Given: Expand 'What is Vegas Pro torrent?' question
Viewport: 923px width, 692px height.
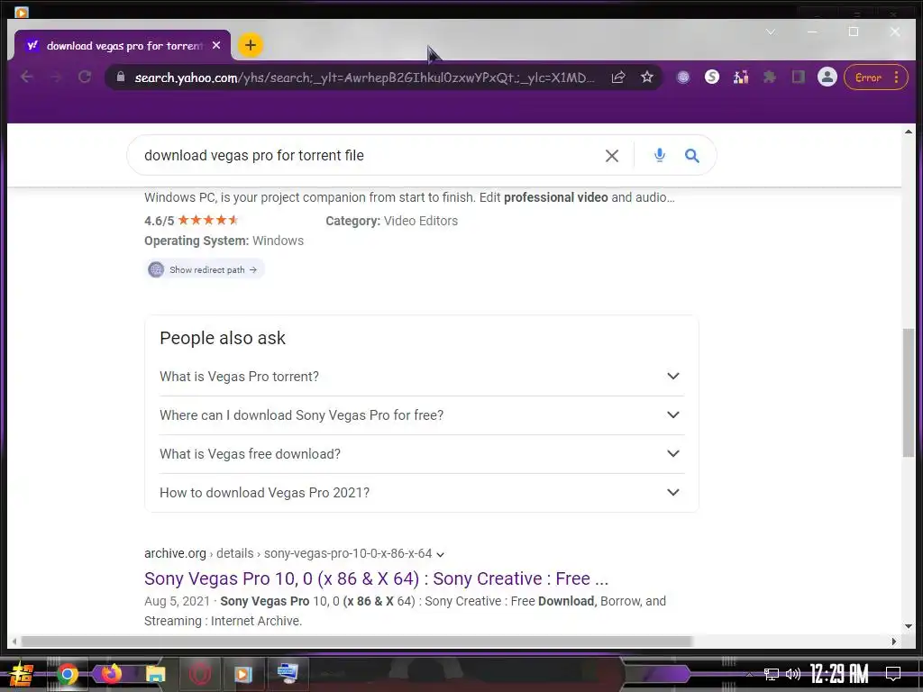Looking at the screenshot, I should pos(422,377).
